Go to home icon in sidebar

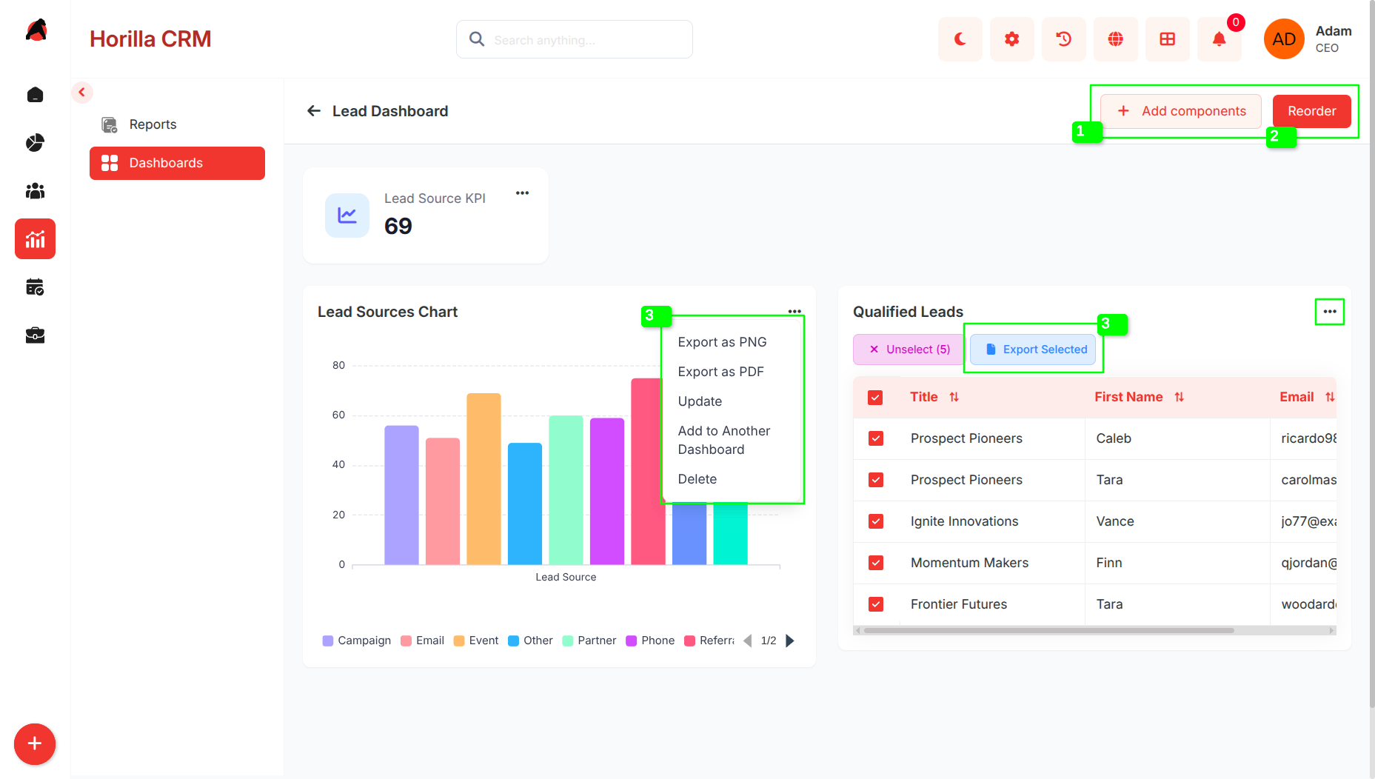coord(35,95)
